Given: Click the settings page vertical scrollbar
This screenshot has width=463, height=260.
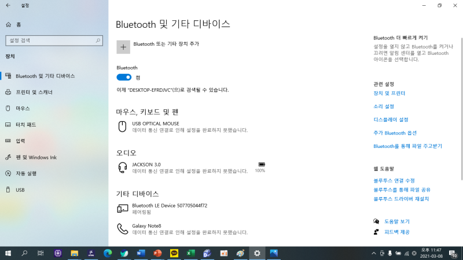Looking at the screenshot, I should click(461, 109).
